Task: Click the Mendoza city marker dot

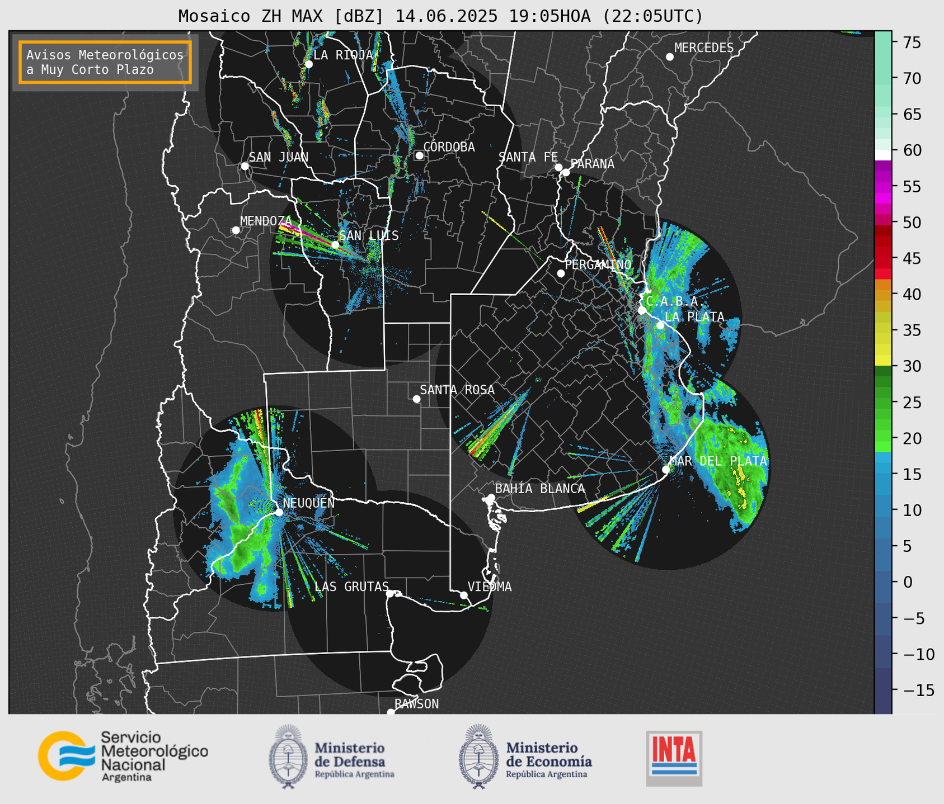Action: tap(236, 230)
